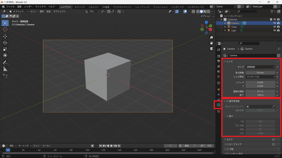Expand the カメラ panel
The width and height of the screenshot is (282, 158).
click(x=225, y=139)
